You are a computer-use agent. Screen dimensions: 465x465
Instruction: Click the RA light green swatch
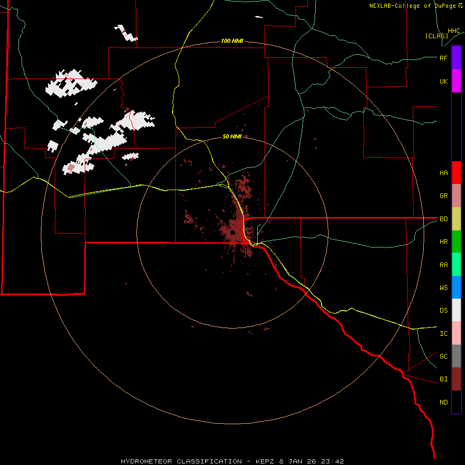(456, 265)
